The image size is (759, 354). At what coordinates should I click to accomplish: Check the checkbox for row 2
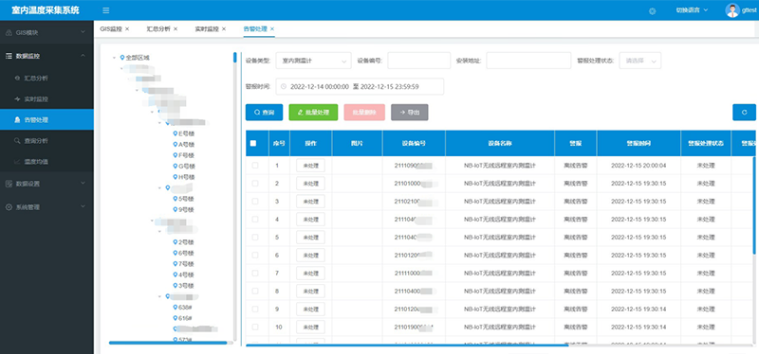point(255,184)
